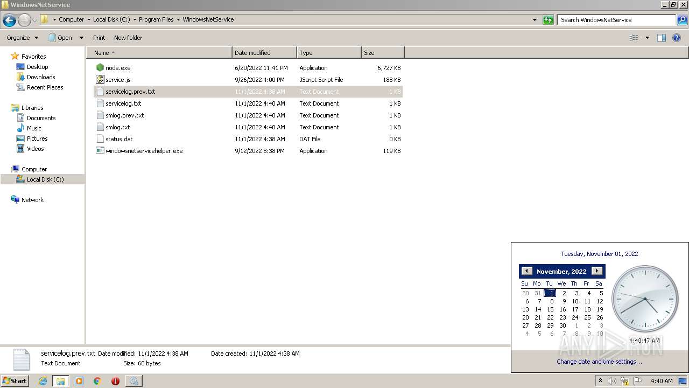Viewport: 689px width, 388px height.
Task: Click the Action Center flag tray icon
Action: [637, 381]
